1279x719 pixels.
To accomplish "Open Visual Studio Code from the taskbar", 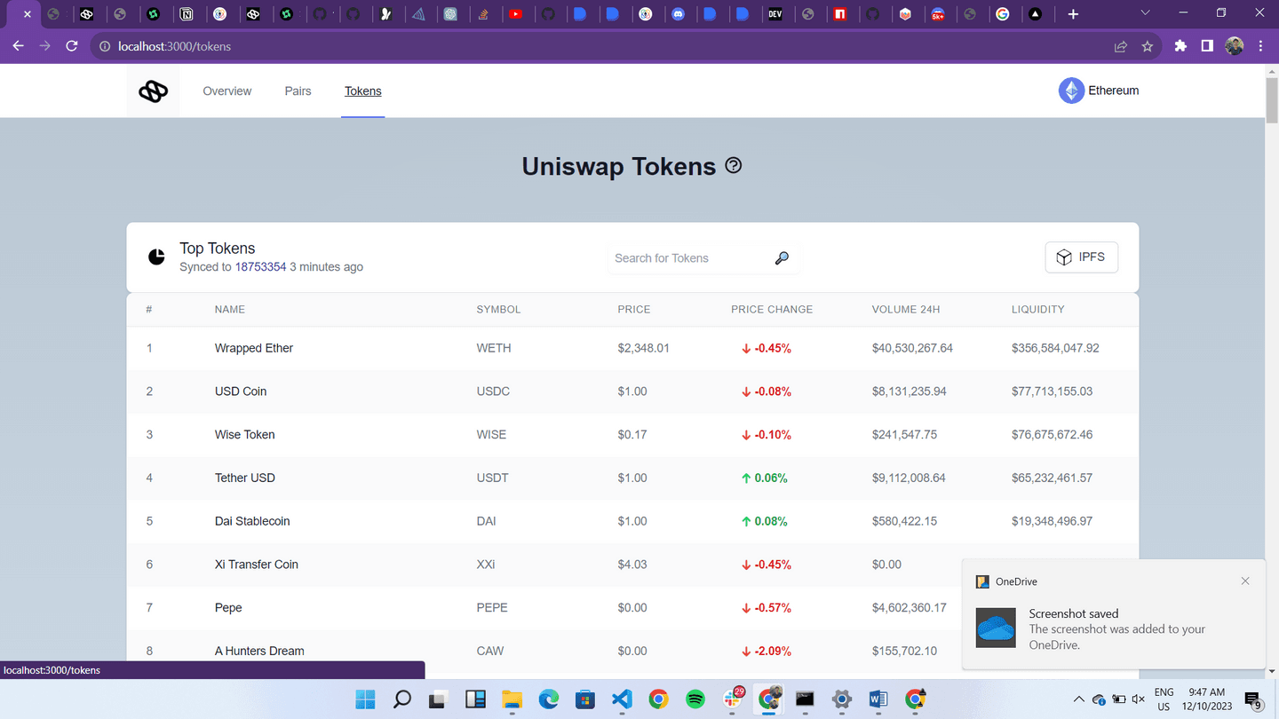I will (622, 699).
